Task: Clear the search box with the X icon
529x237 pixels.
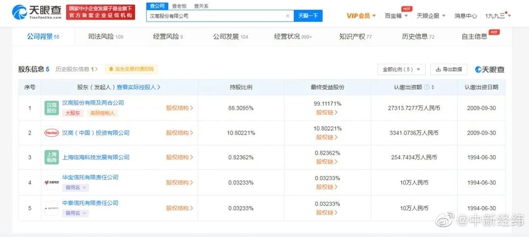Action: 288,16
